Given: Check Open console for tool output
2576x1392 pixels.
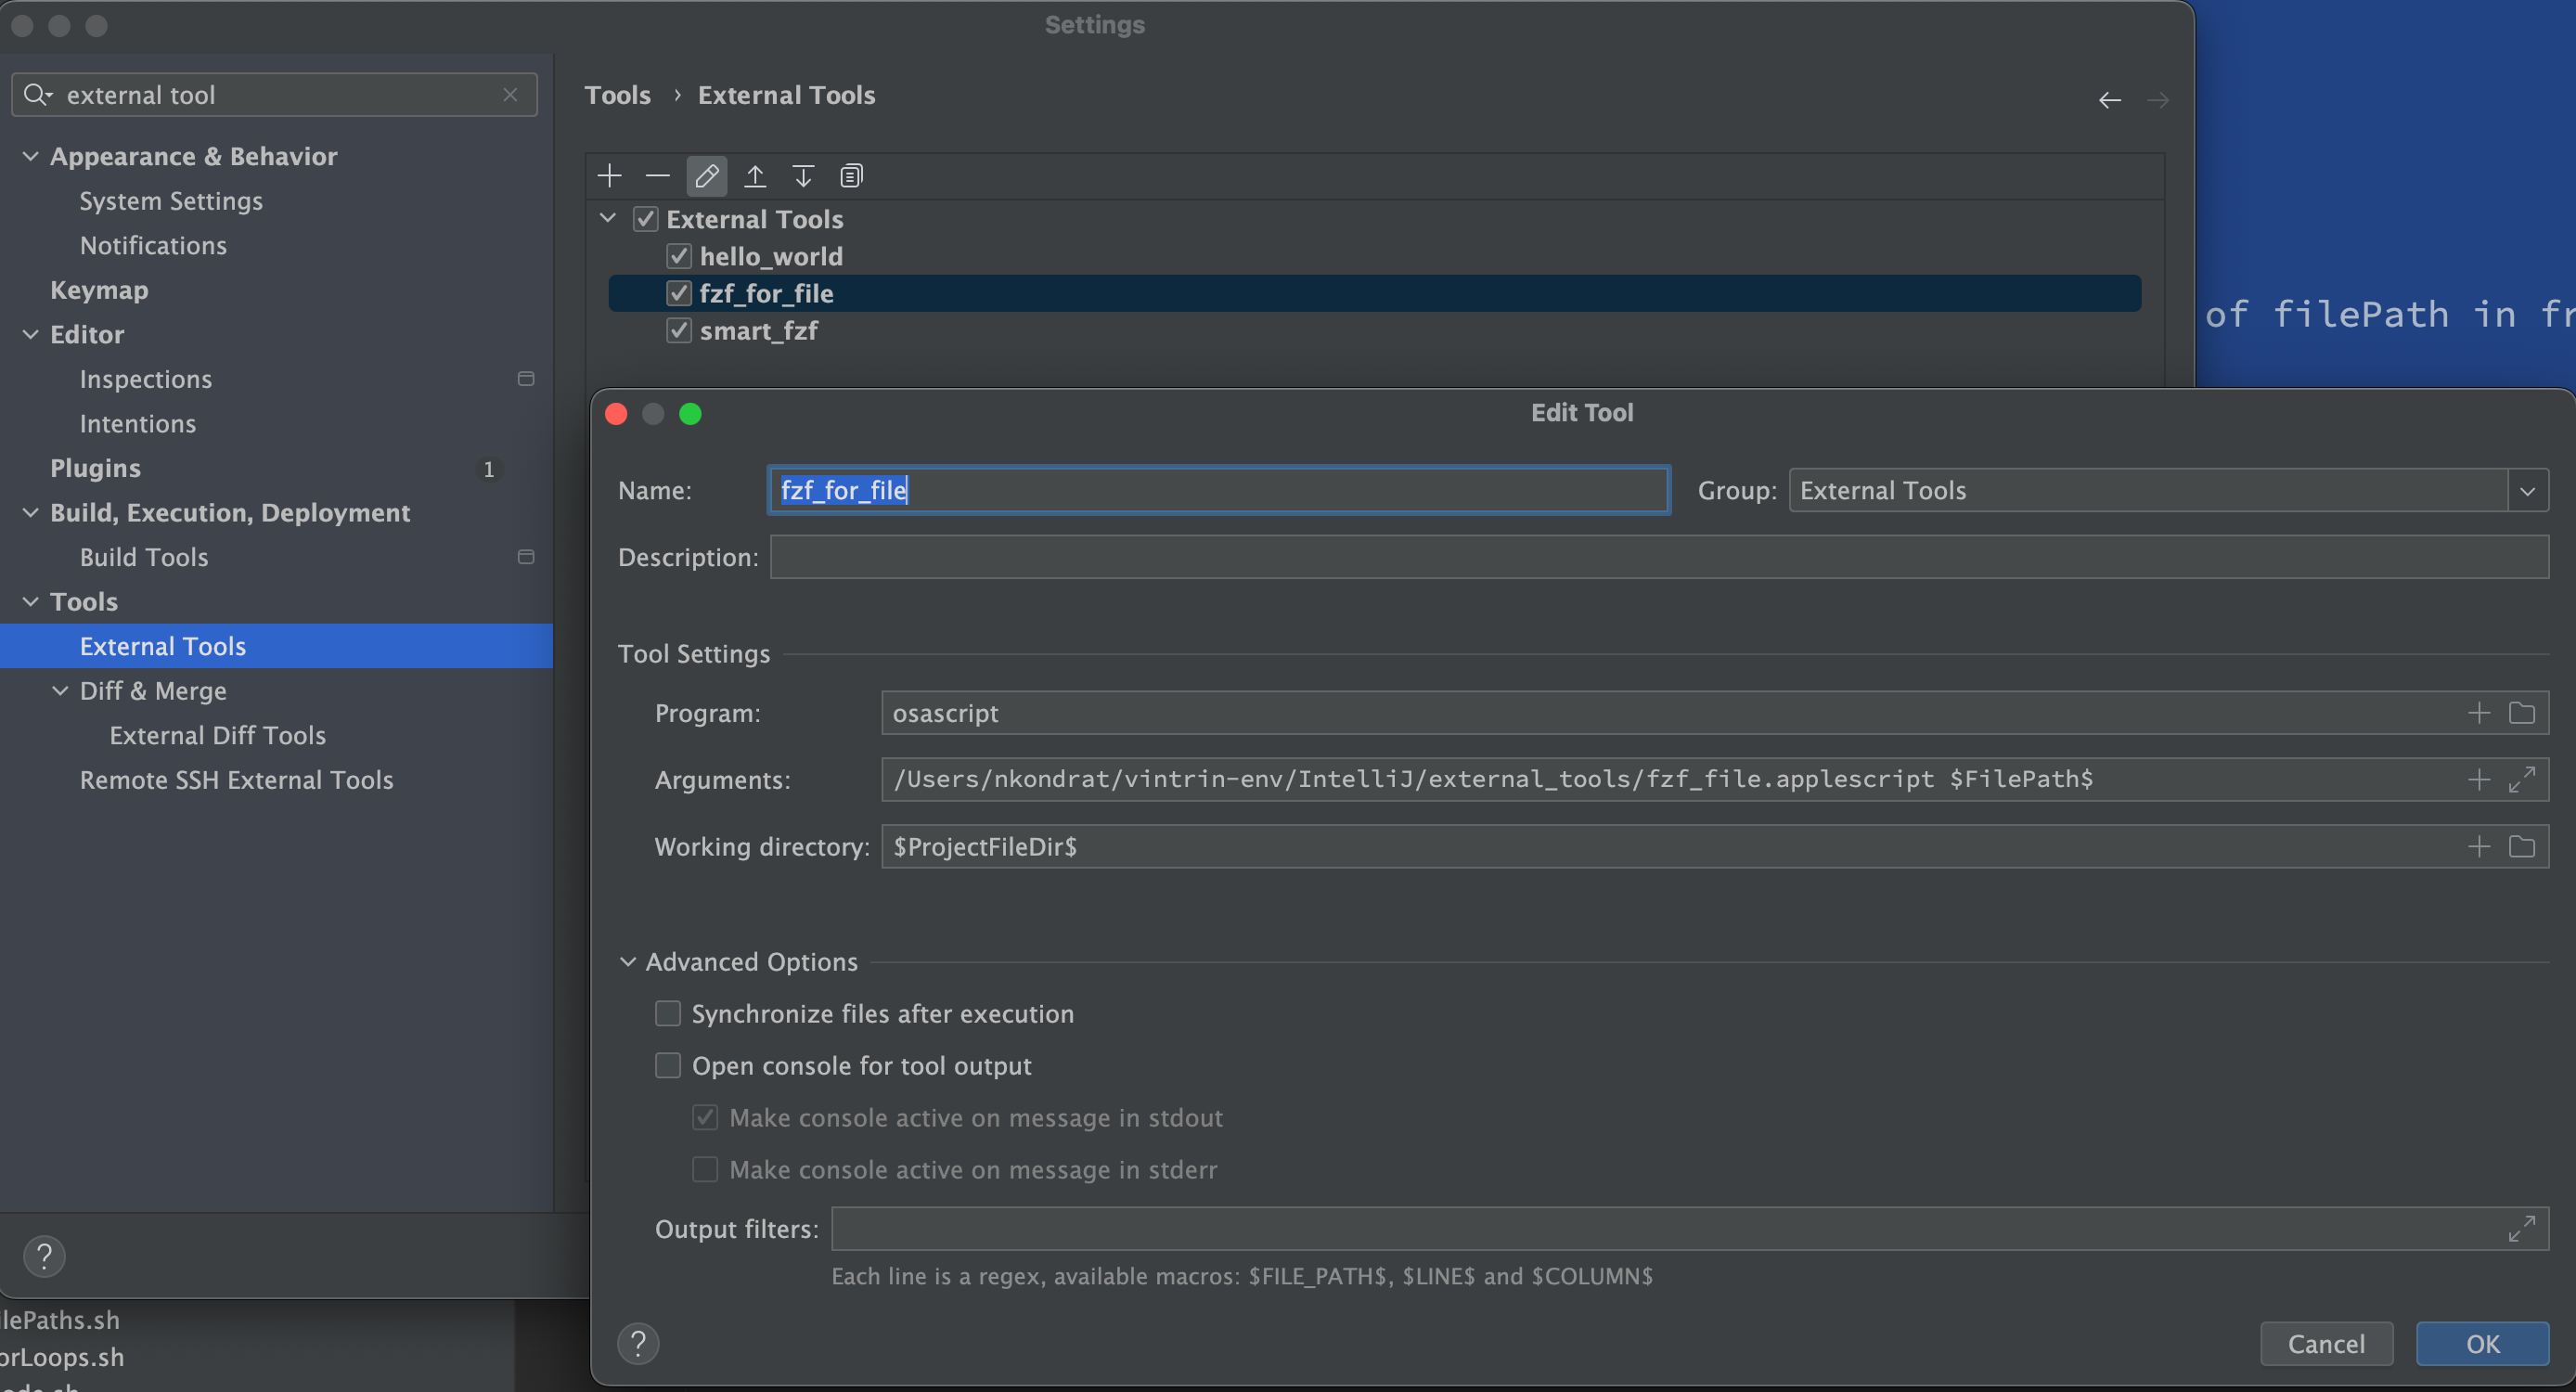Looking at the screenshot, I should [x=668, y=1065].
